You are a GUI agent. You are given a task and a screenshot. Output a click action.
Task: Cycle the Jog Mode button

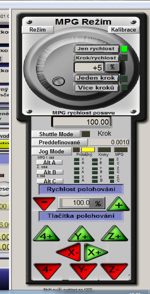[x=51, y=151]
